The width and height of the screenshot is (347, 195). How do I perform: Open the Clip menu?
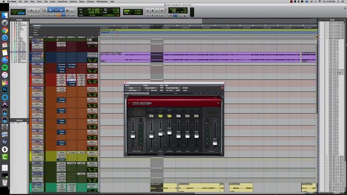(x=46, y=1)
